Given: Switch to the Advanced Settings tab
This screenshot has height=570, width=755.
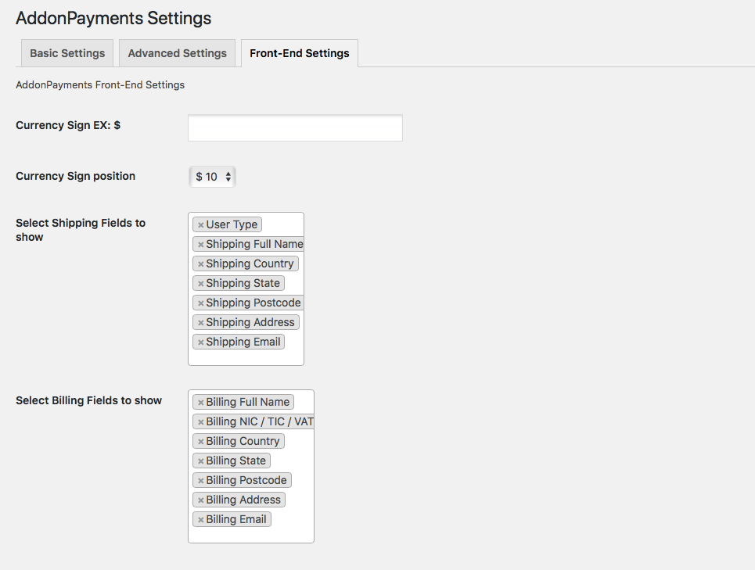Looking at the screenshot, I should coord(177,53).
